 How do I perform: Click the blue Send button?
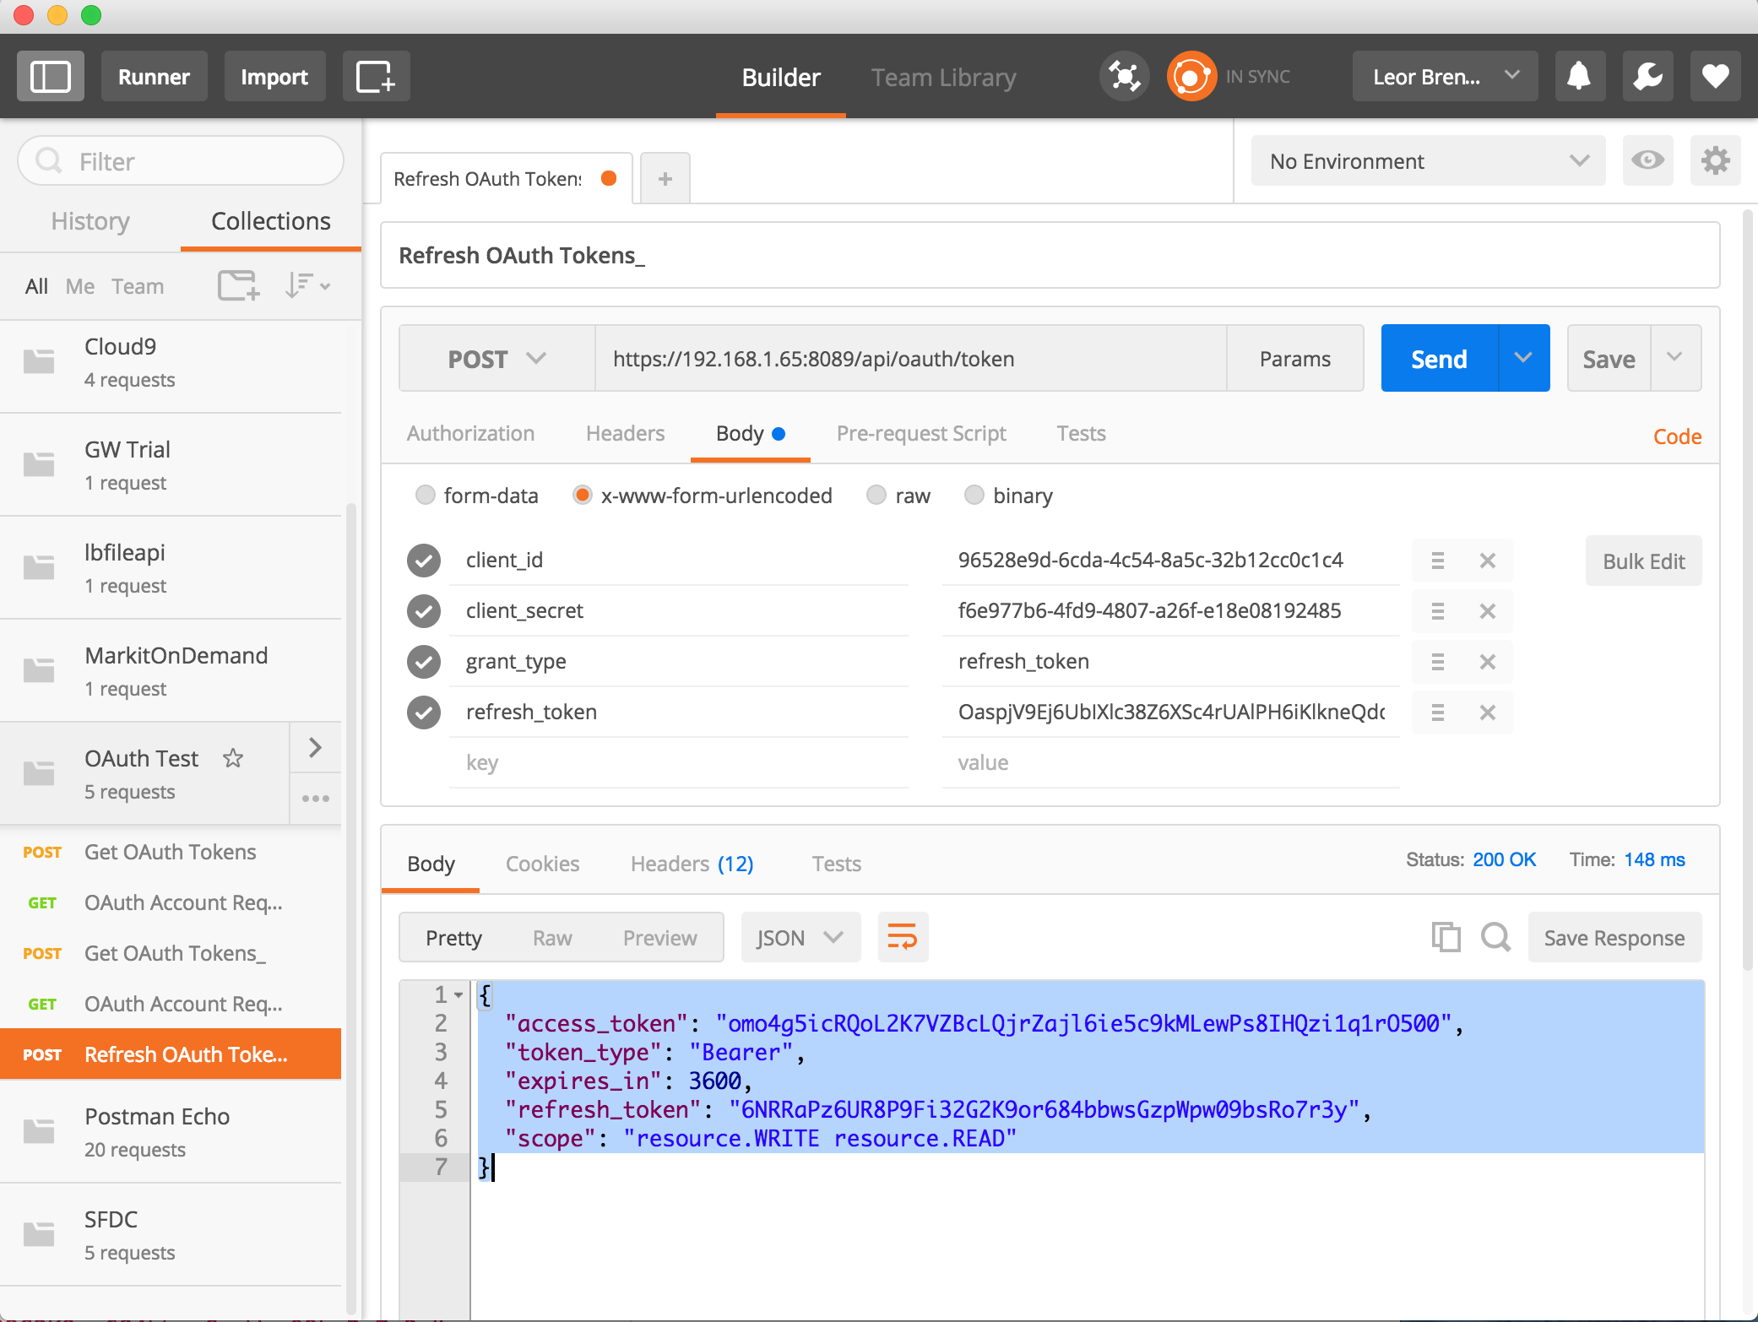1439,359
